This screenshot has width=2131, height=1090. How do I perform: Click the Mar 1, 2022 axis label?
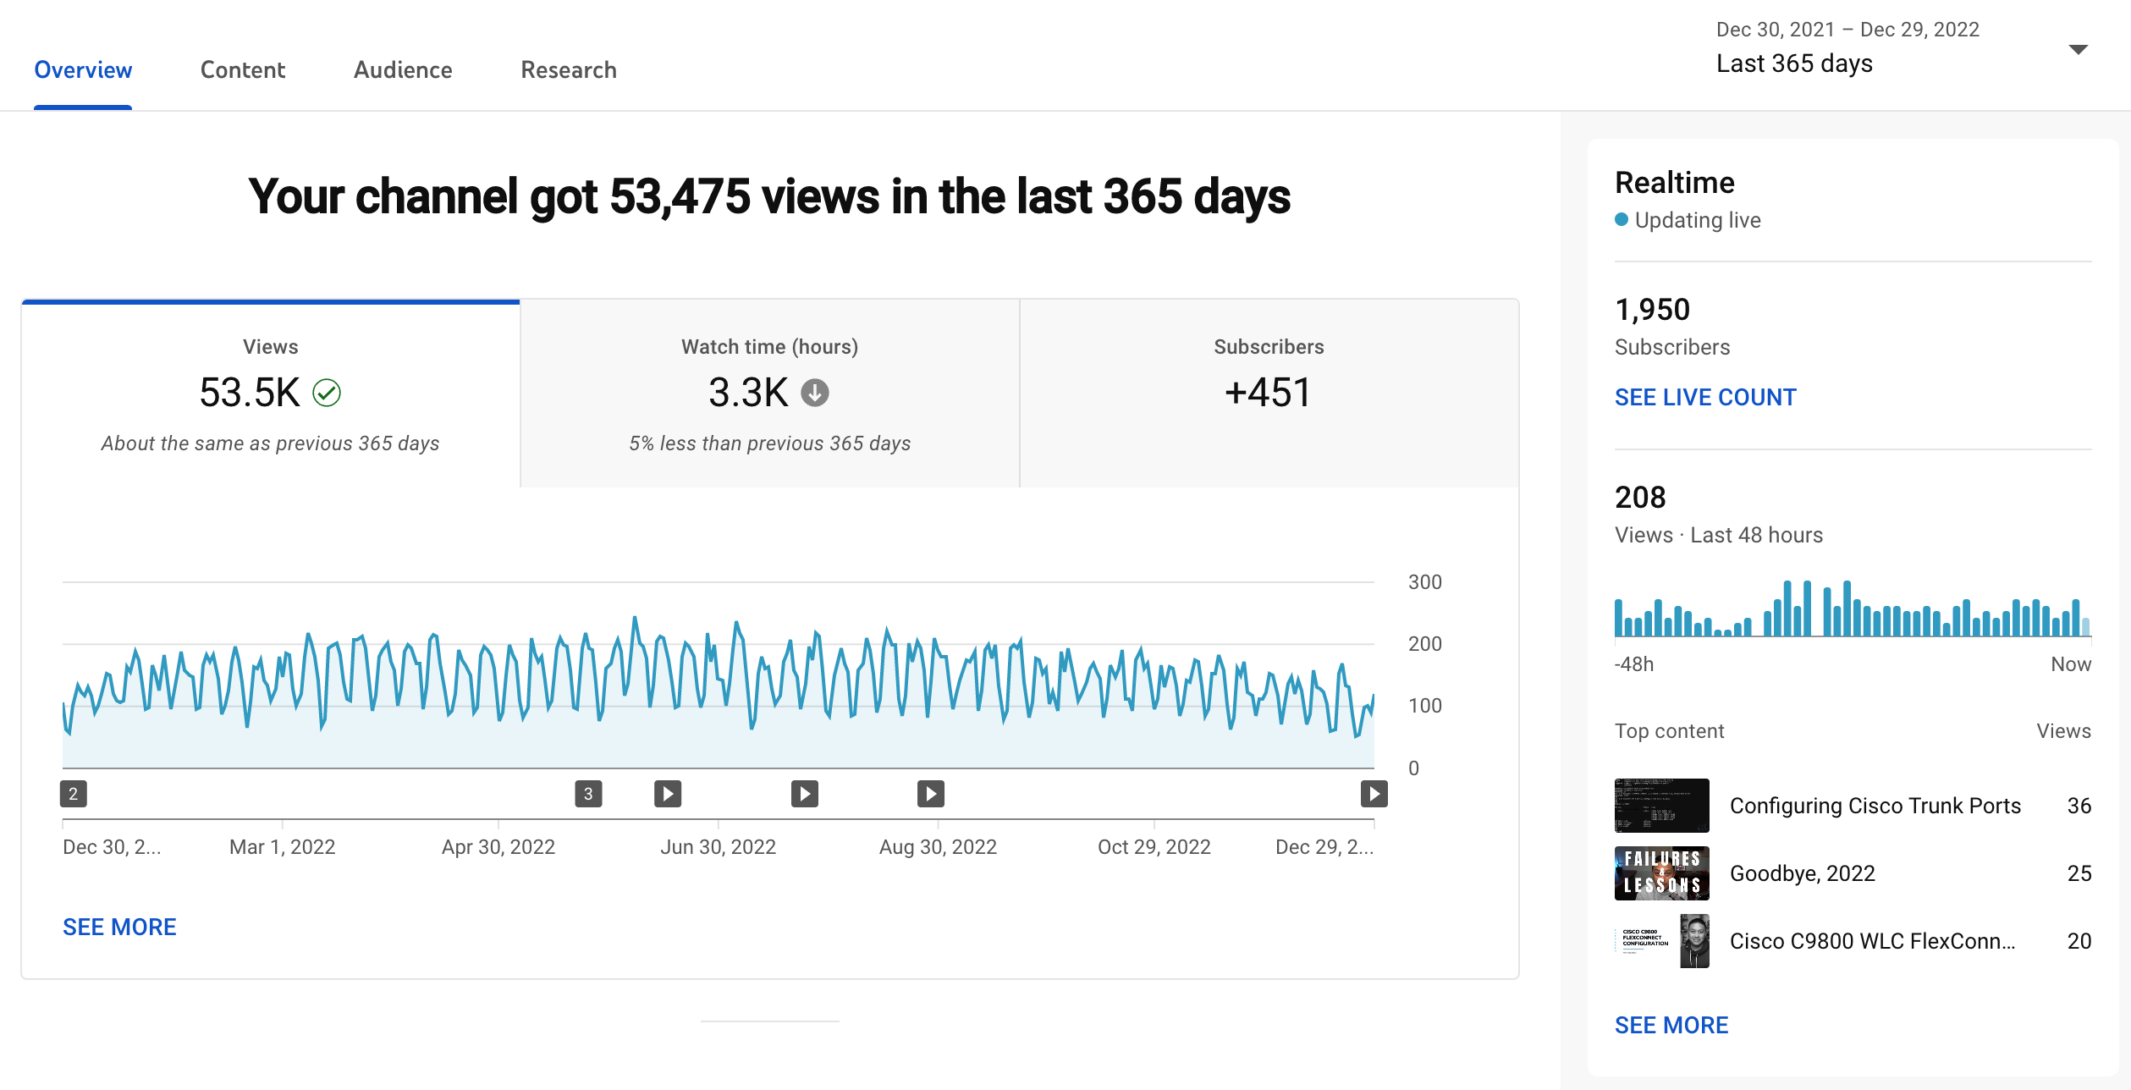(283, 847)
